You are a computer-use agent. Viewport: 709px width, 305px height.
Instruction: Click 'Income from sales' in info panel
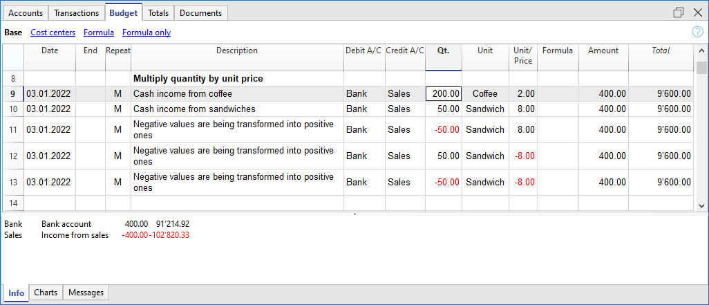(75, 235)
